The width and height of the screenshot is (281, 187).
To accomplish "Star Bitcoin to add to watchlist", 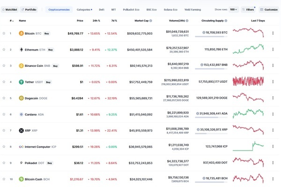I will [x=4, y=33].
